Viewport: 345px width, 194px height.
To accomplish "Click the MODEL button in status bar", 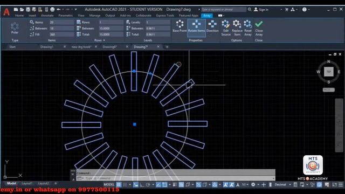I will 109,184.
